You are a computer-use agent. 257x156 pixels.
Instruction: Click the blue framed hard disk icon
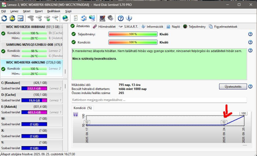(21, 18)
